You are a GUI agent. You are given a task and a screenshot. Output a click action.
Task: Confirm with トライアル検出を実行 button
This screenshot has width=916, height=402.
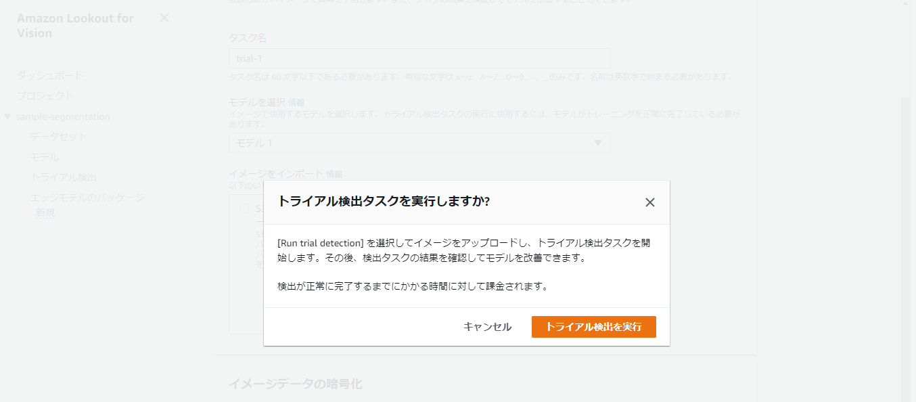tap(594, 327)
